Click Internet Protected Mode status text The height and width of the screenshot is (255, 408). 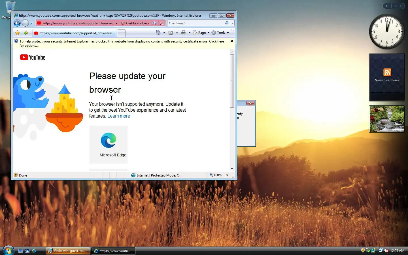[159, 175]
